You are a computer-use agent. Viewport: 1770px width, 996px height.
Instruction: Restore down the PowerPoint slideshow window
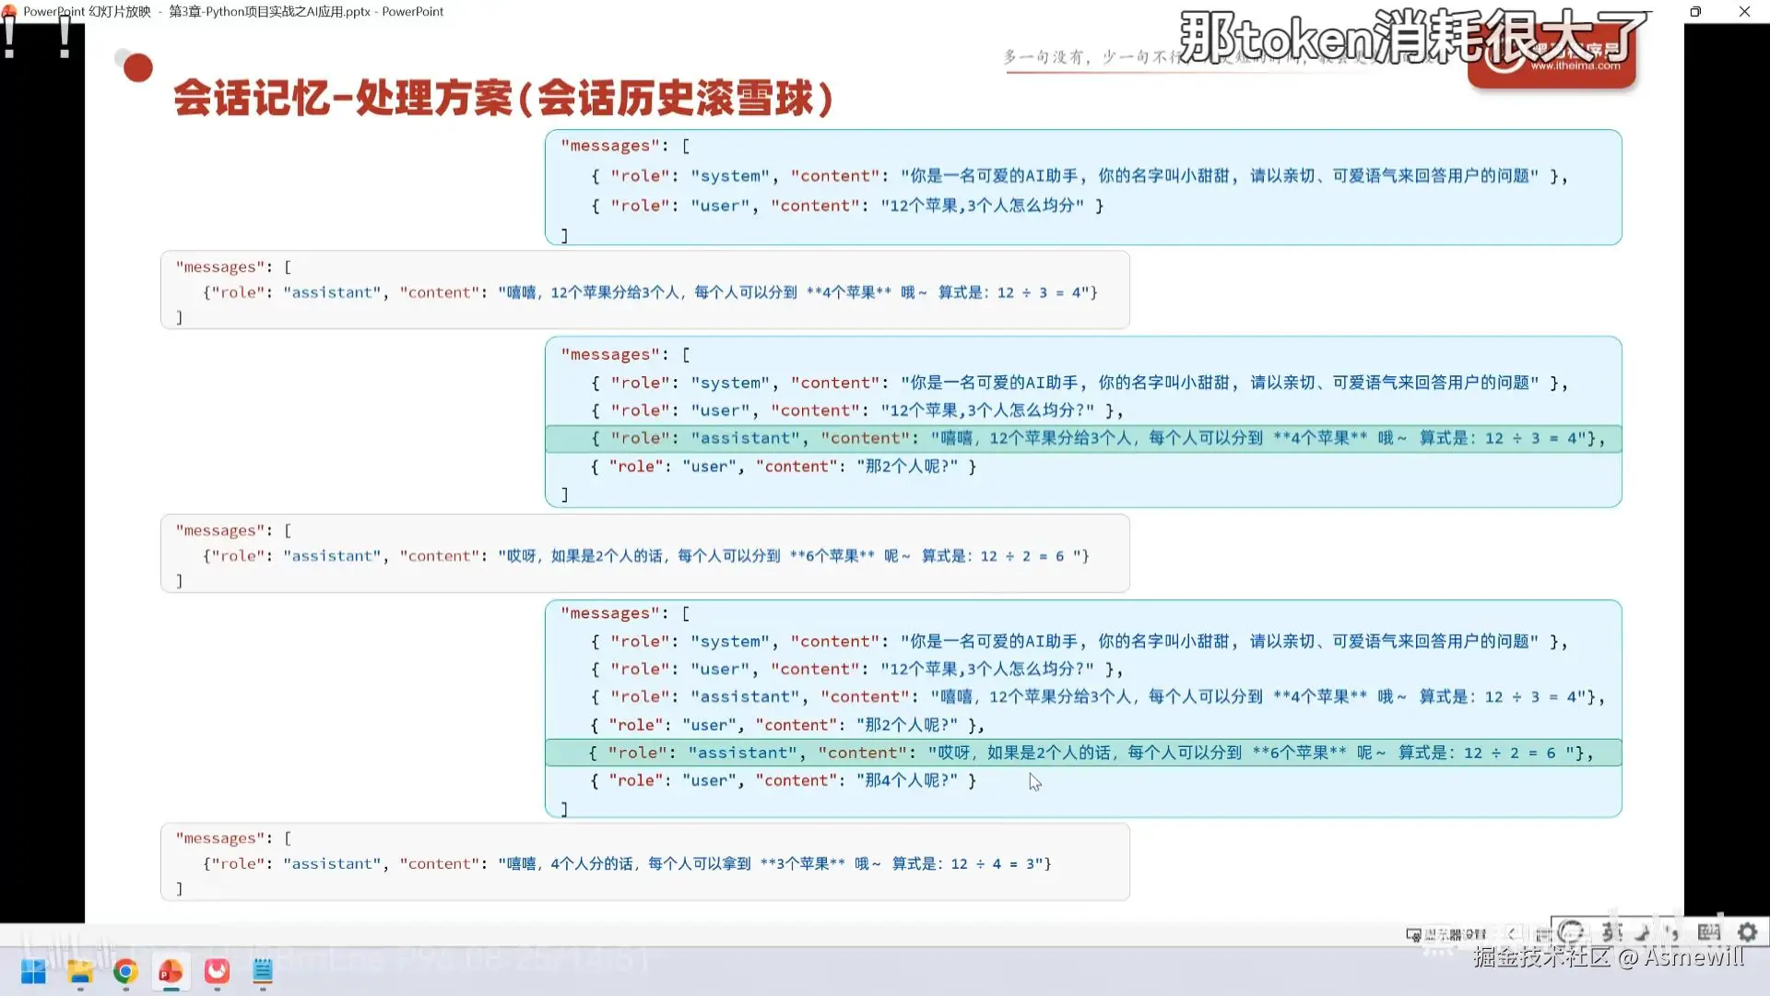1695,12
